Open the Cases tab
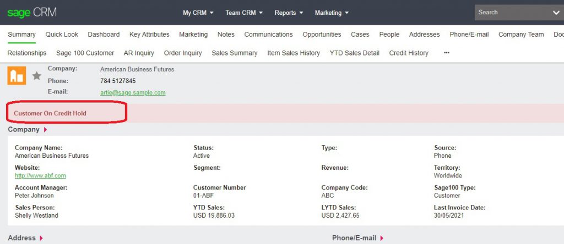The height and width of the screenshot is (244, 564). (360, 35)
